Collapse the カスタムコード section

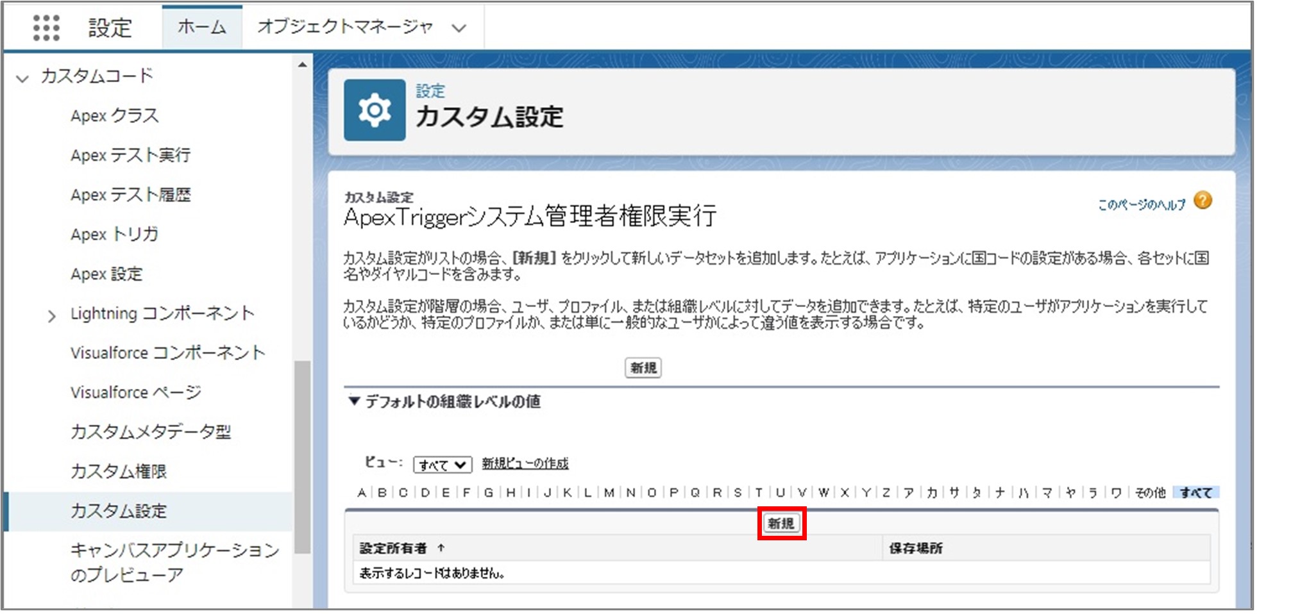click(x=22, y=78)
